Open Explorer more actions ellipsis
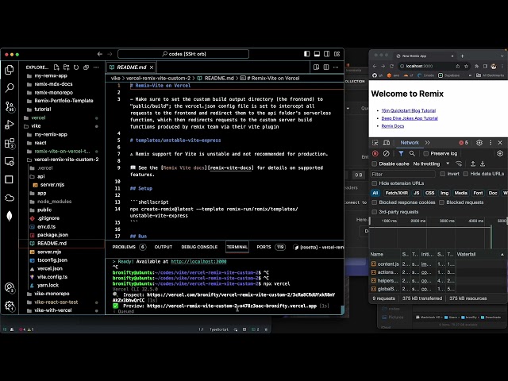The height and width of the screenshot is (381, 508). click(96, 67)
